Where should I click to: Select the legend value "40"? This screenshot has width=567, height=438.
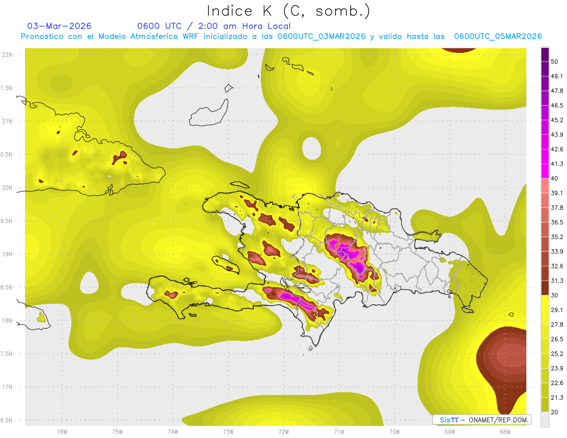pyautogui.click(x=555, y=179)
